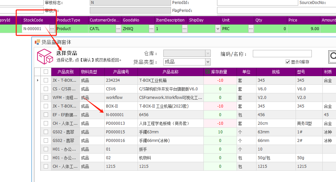Screen dimensions: 336x182
Task: Sort by 产品编号 column header
Action: pyautogui.click(x=121, y=72)
